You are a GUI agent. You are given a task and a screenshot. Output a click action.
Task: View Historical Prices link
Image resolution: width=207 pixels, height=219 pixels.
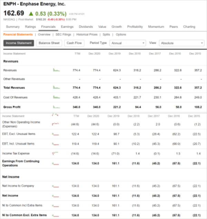pyautogui.click(x=87, y=34)
